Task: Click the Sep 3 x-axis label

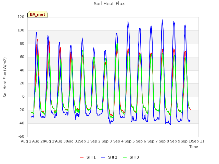Action: (107, 141)
